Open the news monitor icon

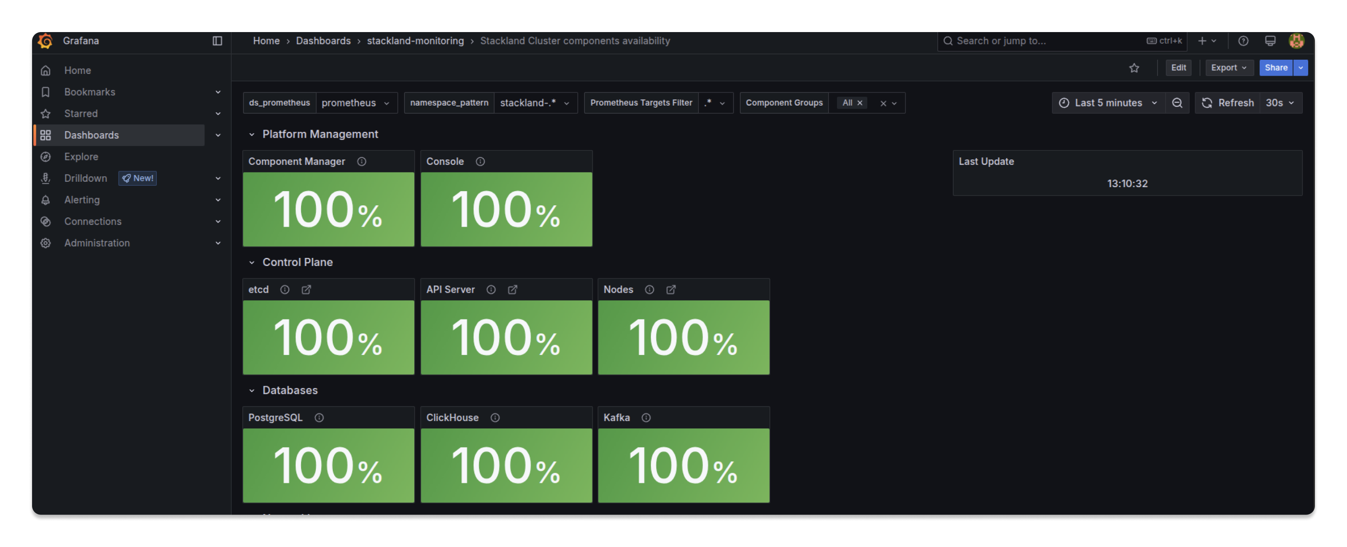pos(1269,41)
